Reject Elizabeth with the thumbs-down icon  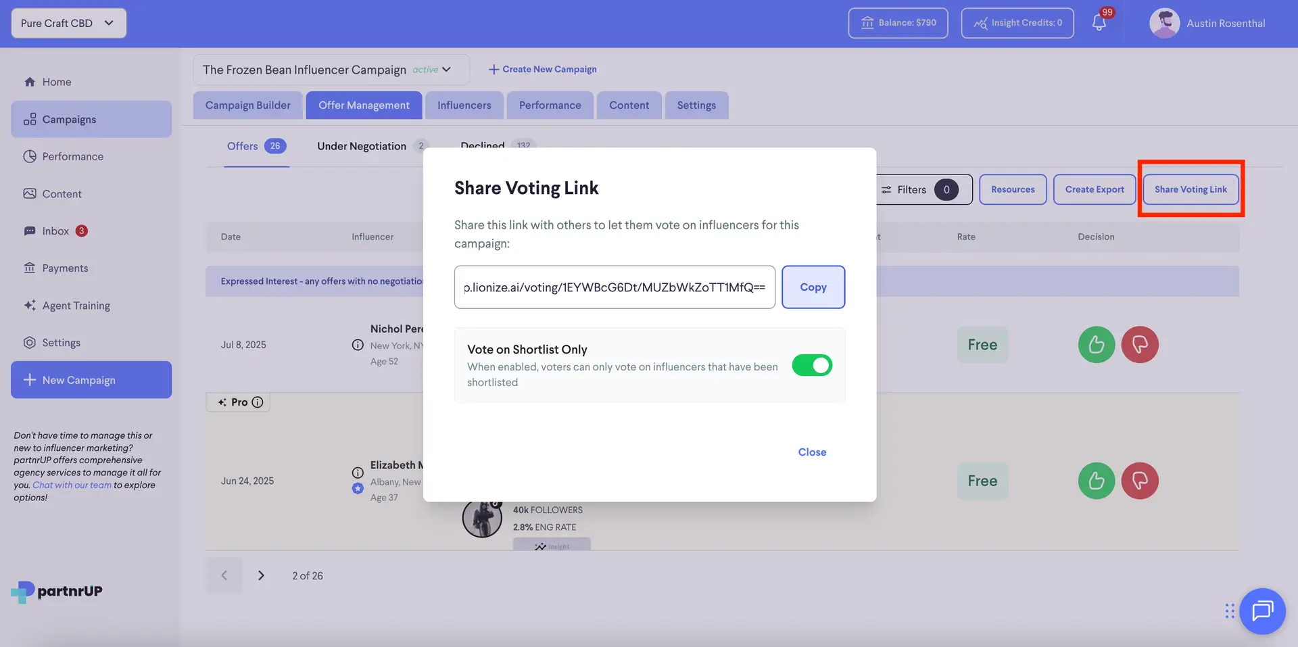tap(1140, 481)
